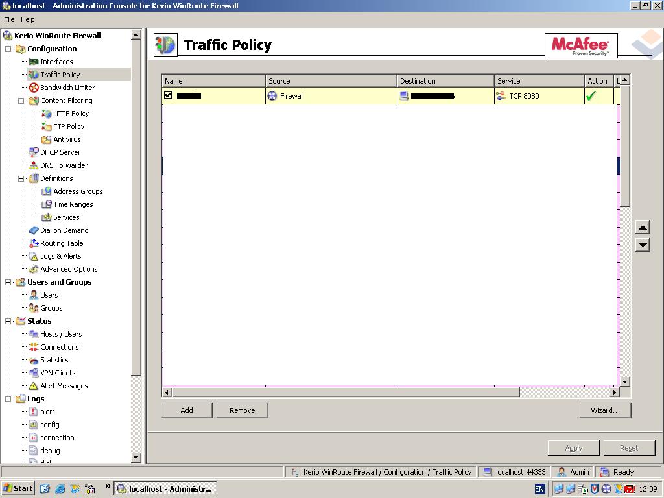Select the Traffic Policy tree item
Screen dimensions: 664x498
click(x=60, y=75)
